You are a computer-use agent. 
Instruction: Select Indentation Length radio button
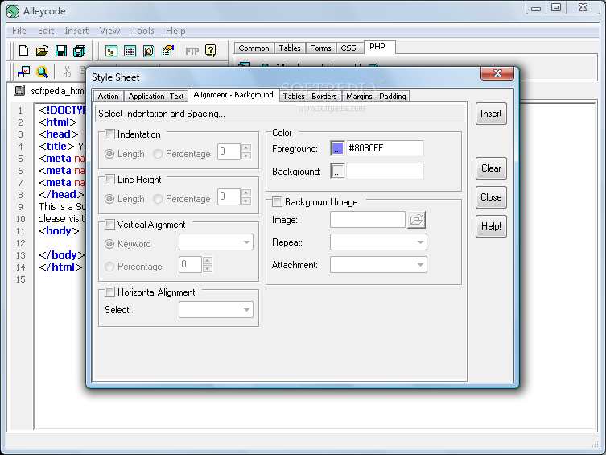(109, 154)
